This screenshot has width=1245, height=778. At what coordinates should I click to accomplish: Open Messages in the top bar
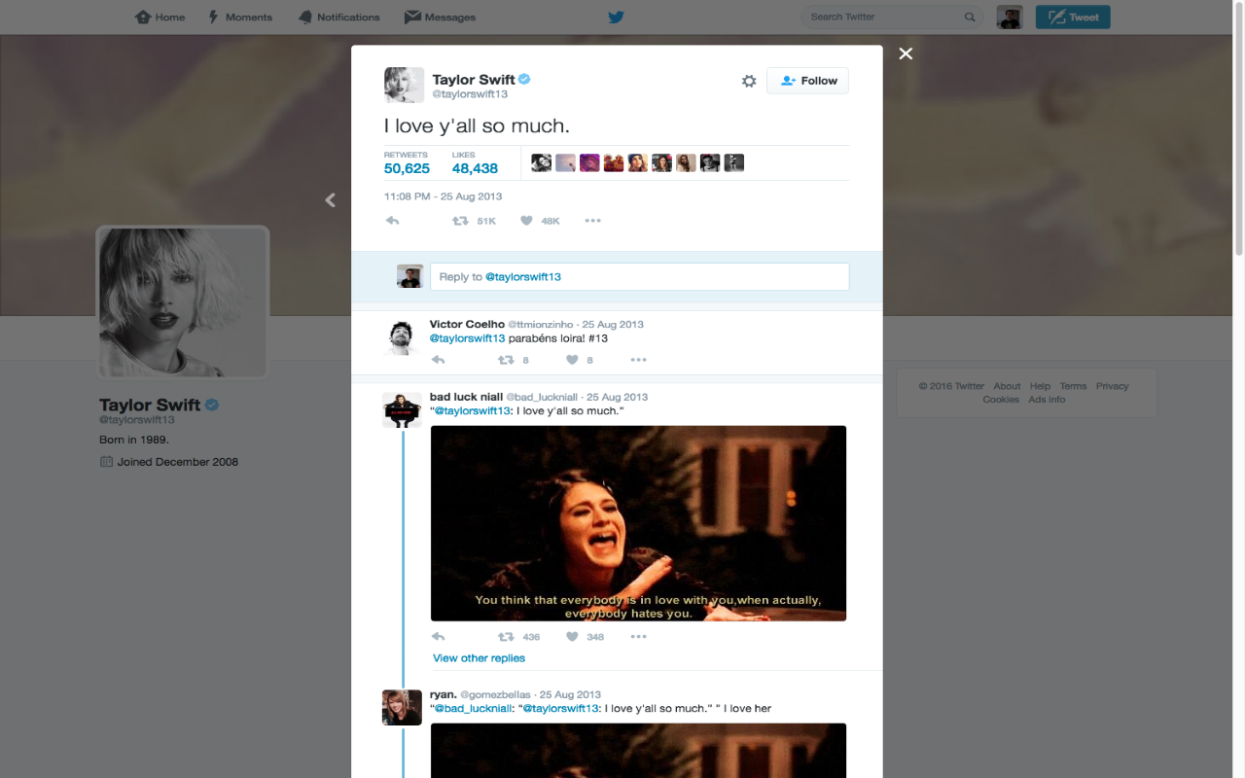coord(440,17)
